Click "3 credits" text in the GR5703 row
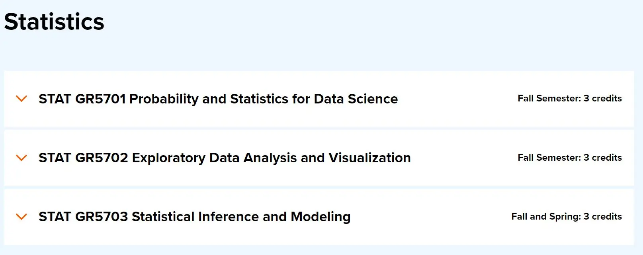Screen dimensions: 643x255 (602, 217)
